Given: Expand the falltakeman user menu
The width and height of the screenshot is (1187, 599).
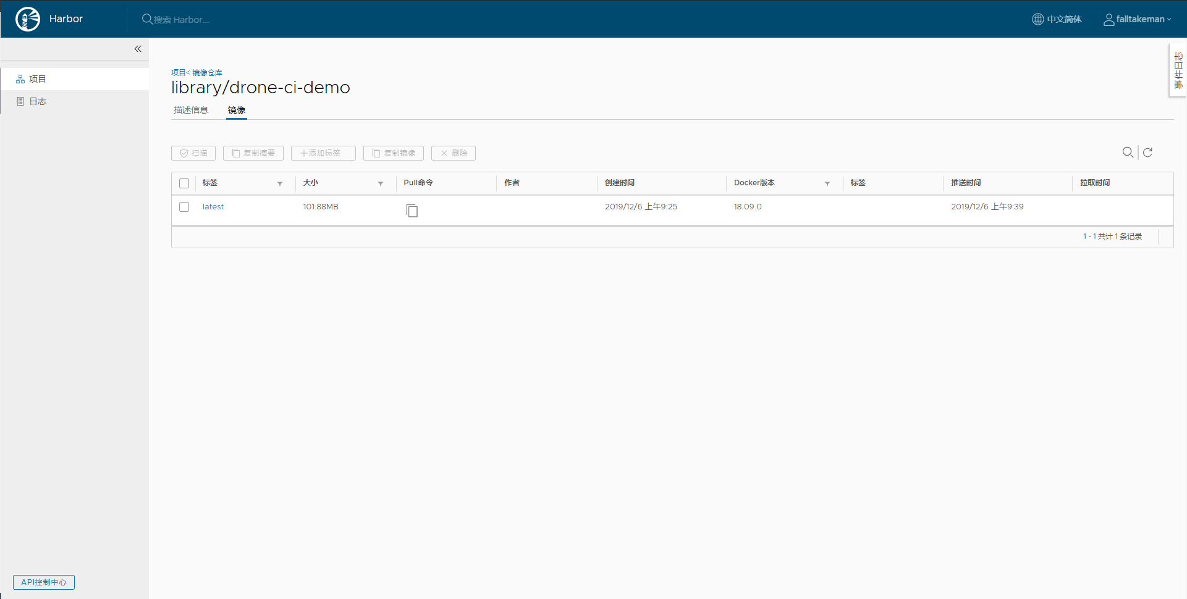Looking at the screenshot, I should (x=1137, y=19).
